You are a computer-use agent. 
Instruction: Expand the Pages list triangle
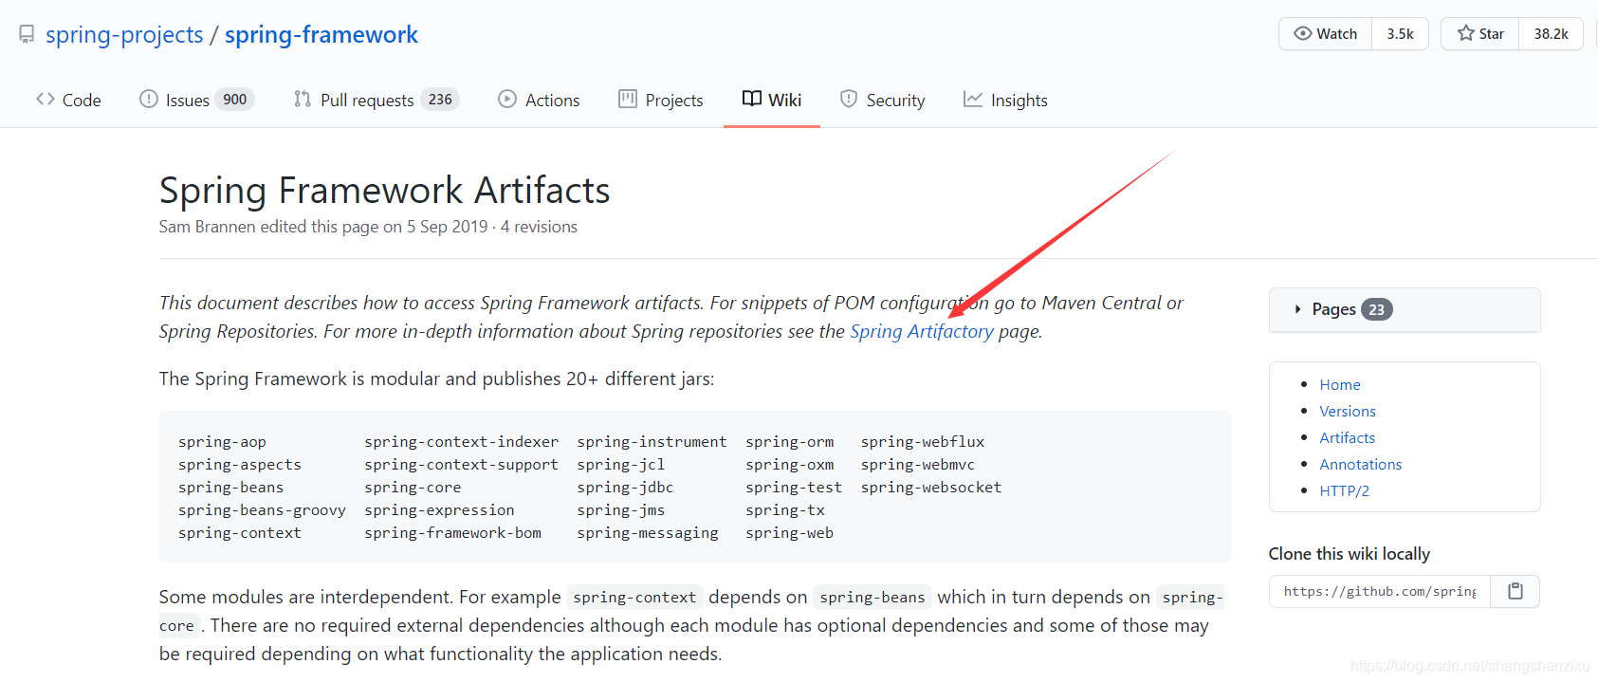(1298, 309)
